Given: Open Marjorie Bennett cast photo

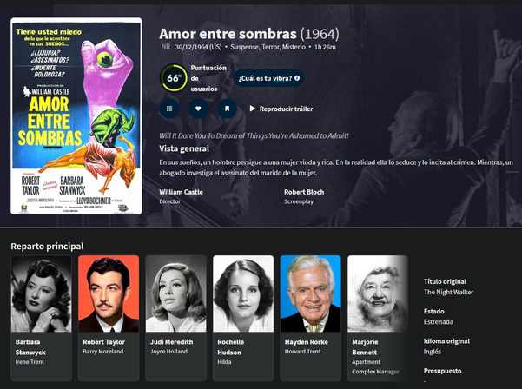Looking at the screenshot, I should 378,293.
